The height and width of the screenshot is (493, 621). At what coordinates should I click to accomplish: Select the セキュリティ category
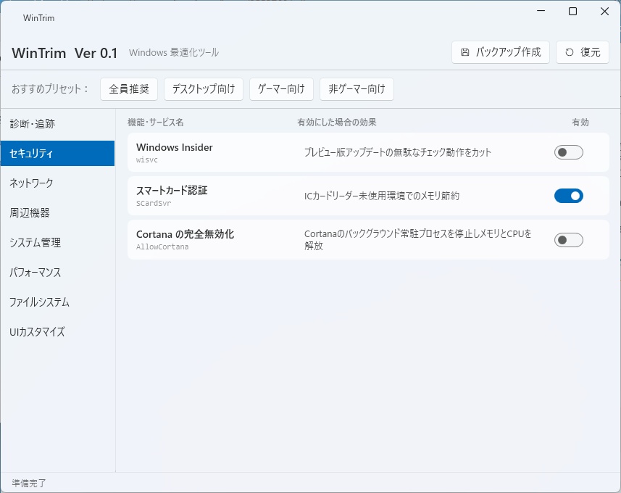[57, 154]
